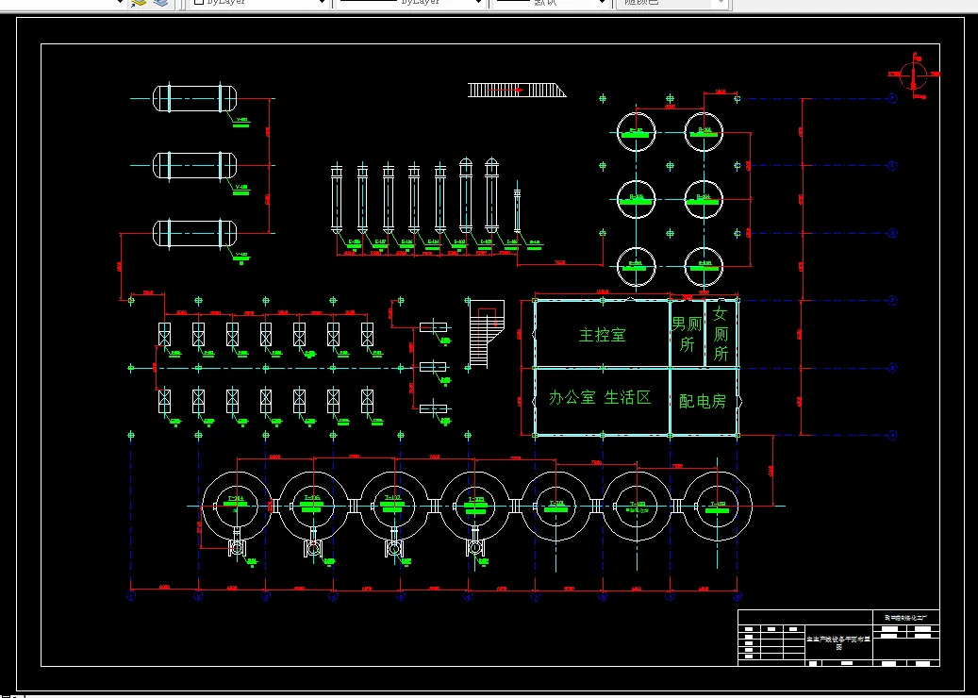Select the 配电房 room label
This screenshot has width=978, height=698.
(703, 401)
